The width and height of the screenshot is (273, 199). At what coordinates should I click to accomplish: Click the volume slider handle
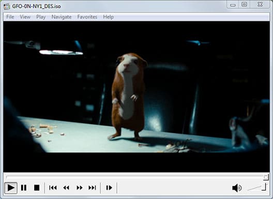click(264, 187)
